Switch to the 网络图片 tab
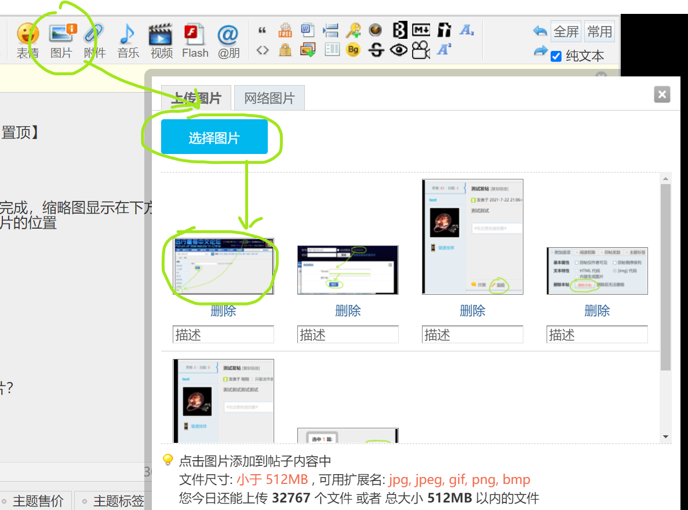The height and width of the screenshot is (510, 688). 269,97
